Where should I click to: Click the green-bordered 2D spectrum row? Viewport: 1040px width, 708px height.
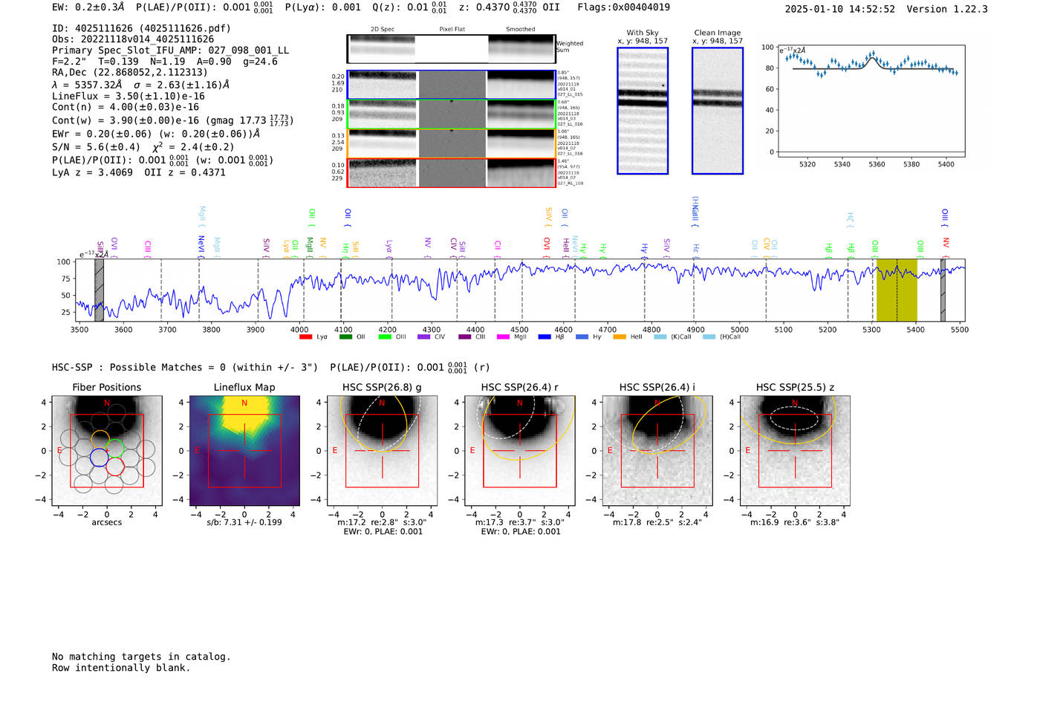[x=451, y=114]
